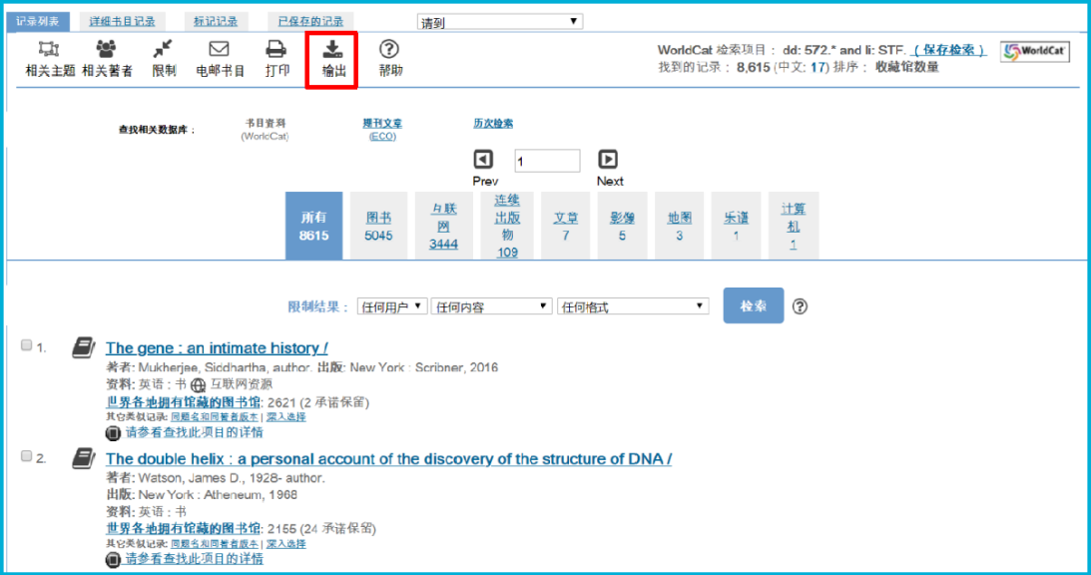Click the 电邮书目 email envelope icon
Image resolution: width=1091 pixels, height=575 pixels.
[220, 49]
